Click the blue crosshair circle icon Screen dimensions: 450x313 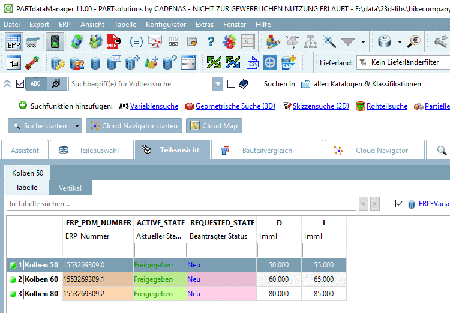(x=270, y=62)
